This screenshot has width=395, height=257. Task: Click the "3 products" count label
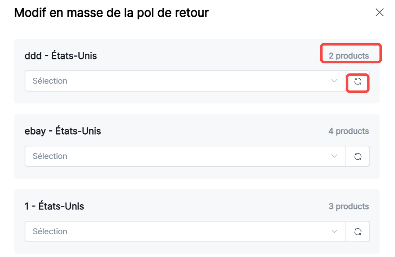point(348,206)
